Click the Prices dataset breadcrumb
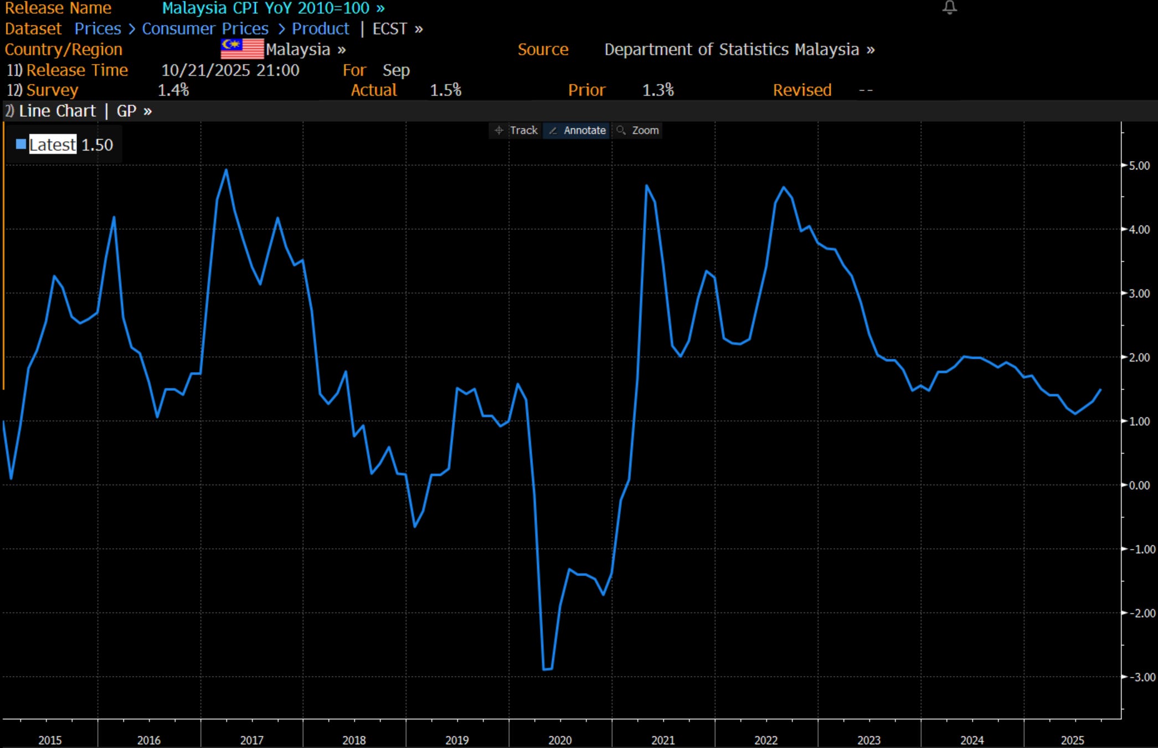The height and width of the screenshot is (748, 1158). (97, 29)
